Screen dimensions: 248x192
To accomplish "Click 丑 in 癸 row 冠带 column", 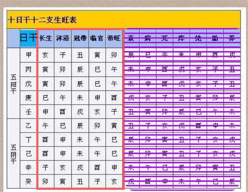I will click(x=80, y=181).
